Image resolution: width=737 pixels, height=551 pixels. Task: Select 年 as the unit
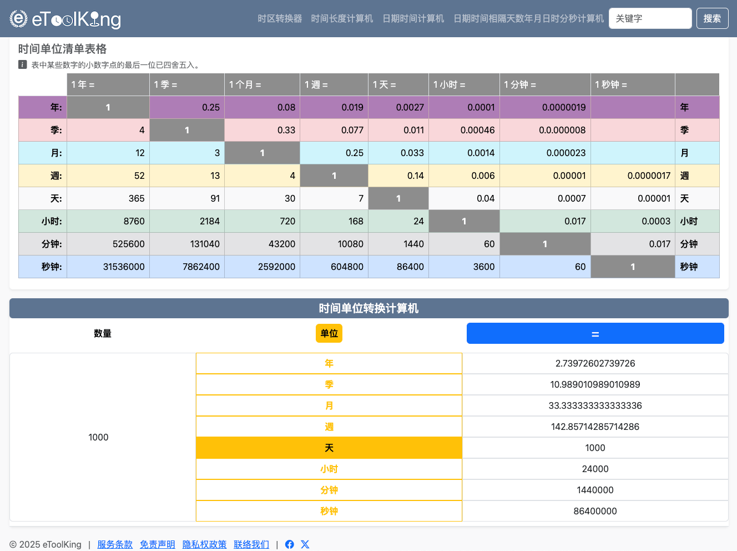click(329, 363)
